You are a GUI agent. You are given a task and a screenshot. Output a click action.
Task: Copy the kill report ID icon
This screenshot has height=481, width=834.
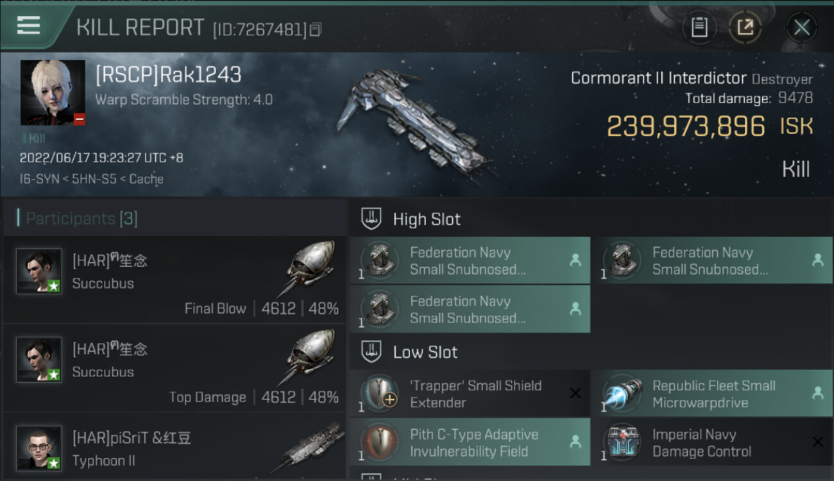pyautogui.click(x=315, y=30)
